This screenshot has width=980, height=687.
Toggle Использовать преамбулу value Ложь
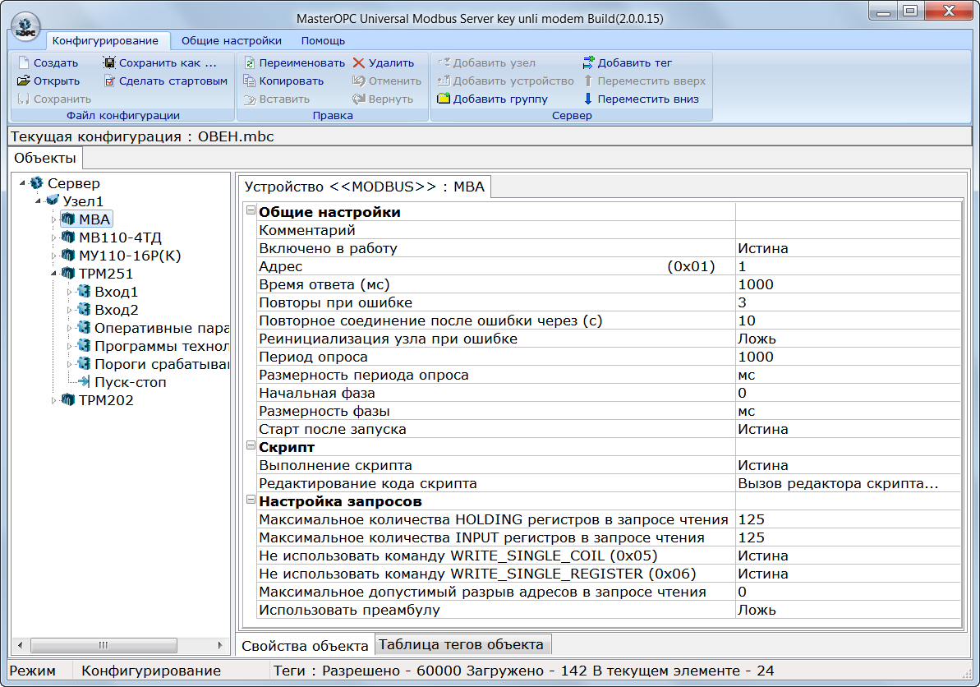(848, 610)
